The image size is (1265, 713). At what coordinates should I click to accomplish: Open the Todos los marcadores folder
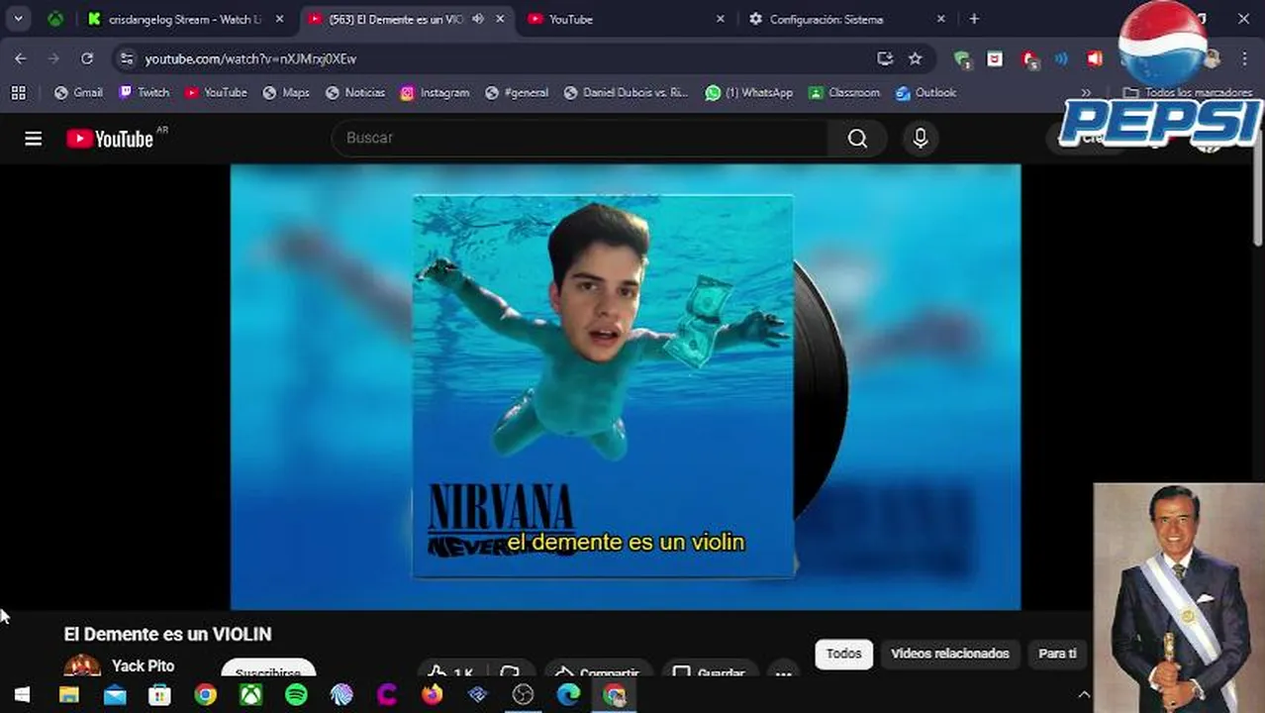pyautogui.click(x=1188, y=92)
